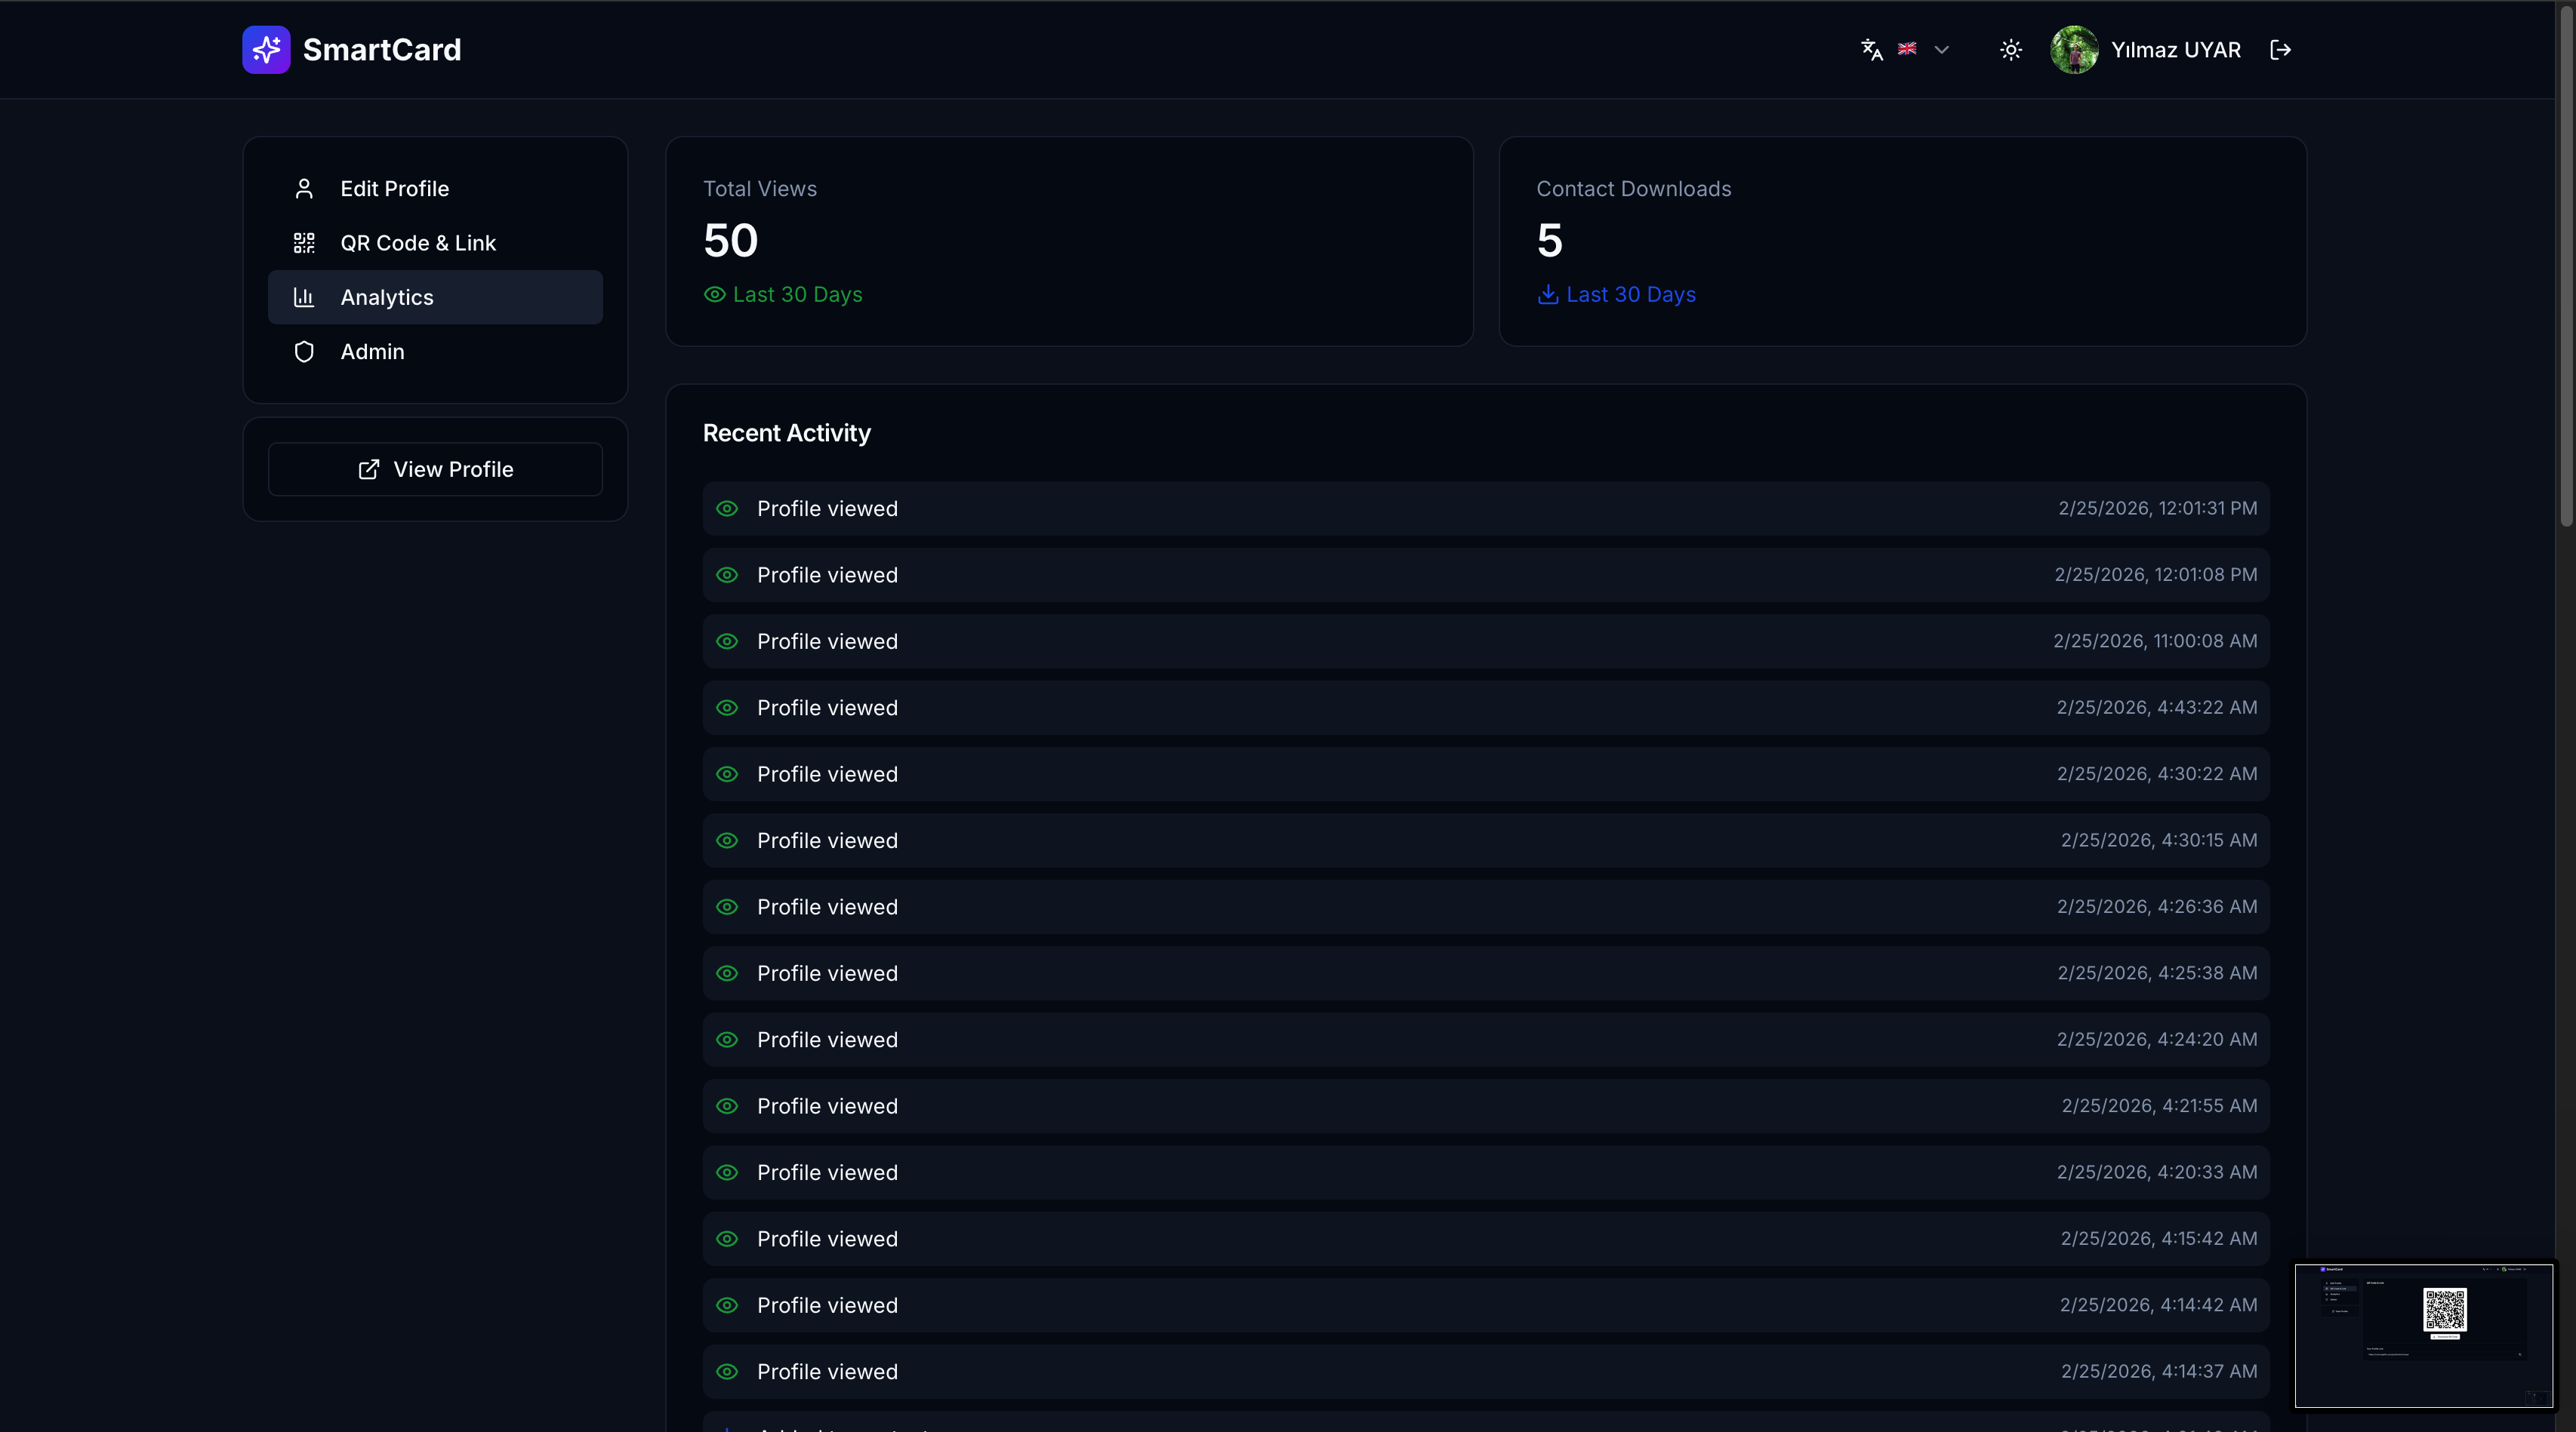This screenshot has width=2576, height=1432.
Task: Open the language dropdown chevron
Action: tap(1941, 50)
